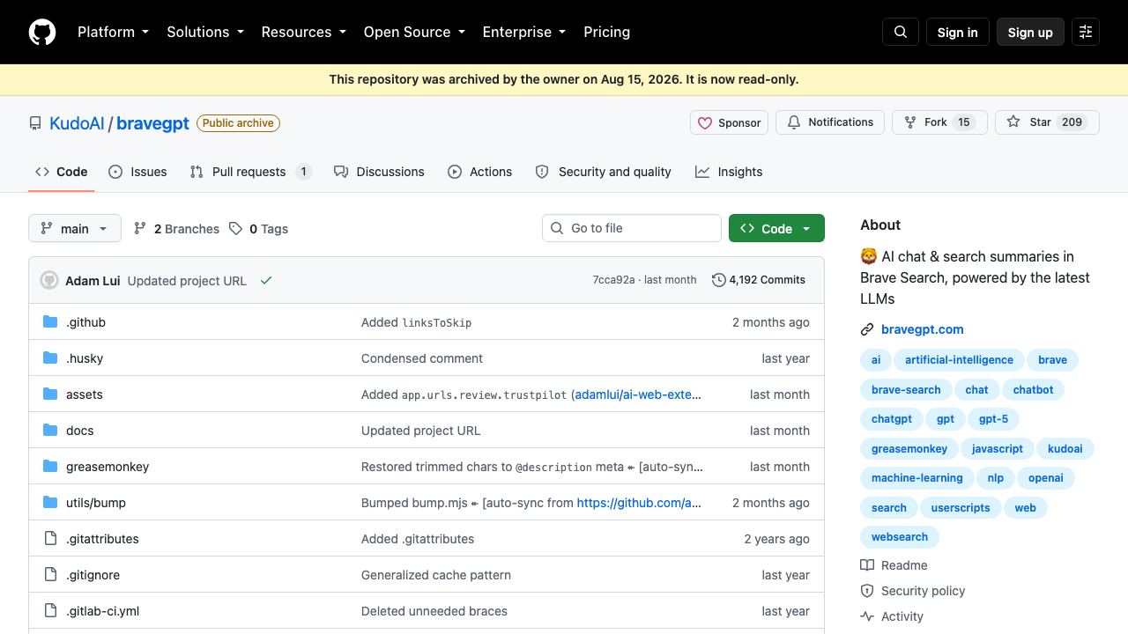
Task: Click the assets folder icon
Action: (50, 394)
